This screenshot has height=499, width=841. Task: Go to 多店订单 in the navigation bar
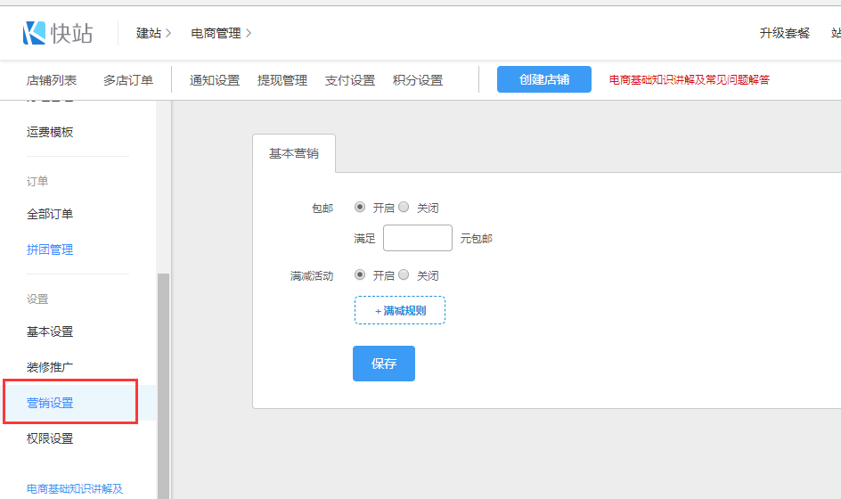point(127,80)
